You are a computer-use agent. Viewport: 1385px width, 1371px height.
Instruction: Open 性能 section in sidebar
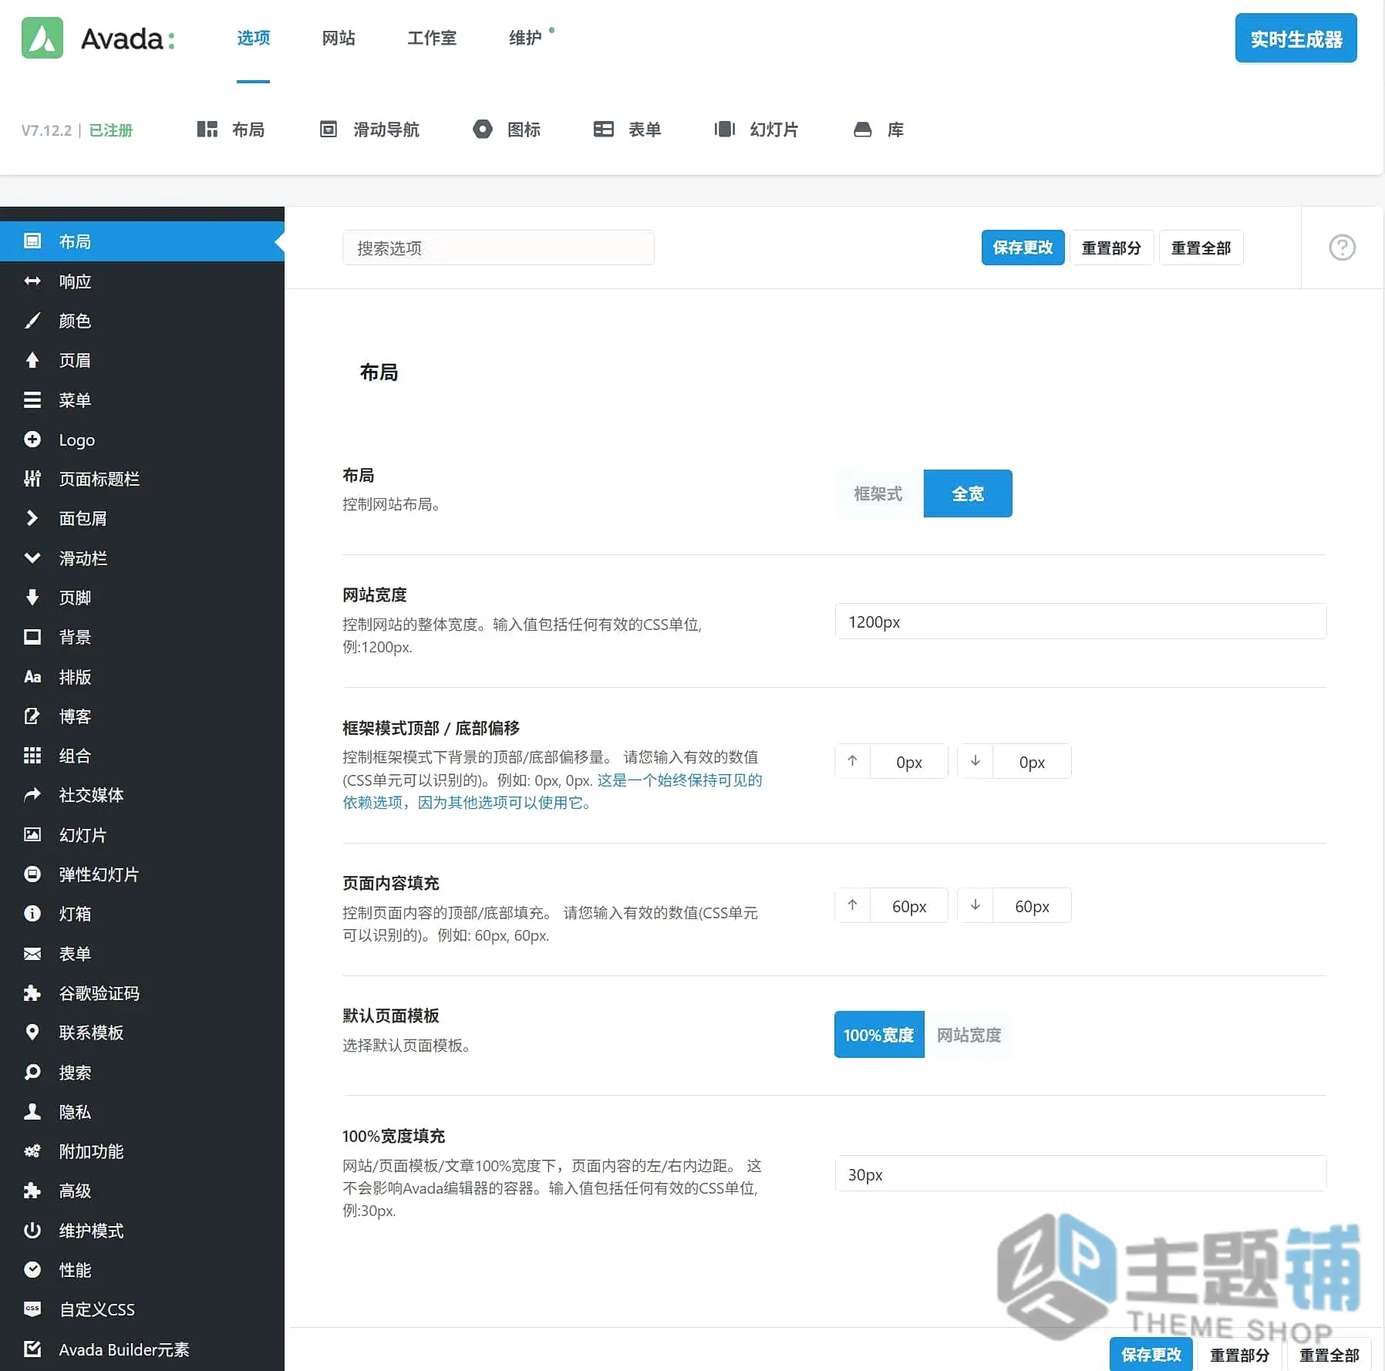coord(142,1271)
